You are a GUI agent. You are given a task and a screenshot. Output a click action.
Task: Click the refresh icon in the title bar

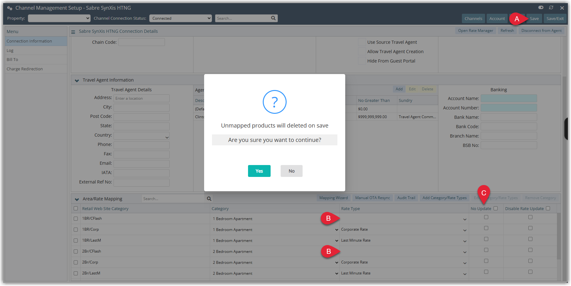[551, 8]
